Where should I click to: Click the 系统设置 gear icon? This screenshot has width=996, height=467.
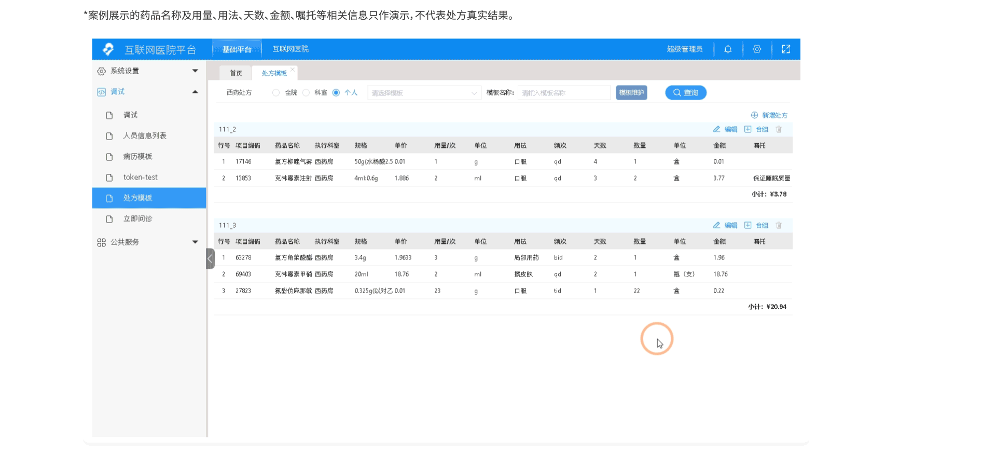coord(101,71)
